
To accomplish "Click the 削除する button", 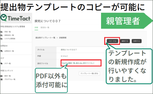I will 137,41.
